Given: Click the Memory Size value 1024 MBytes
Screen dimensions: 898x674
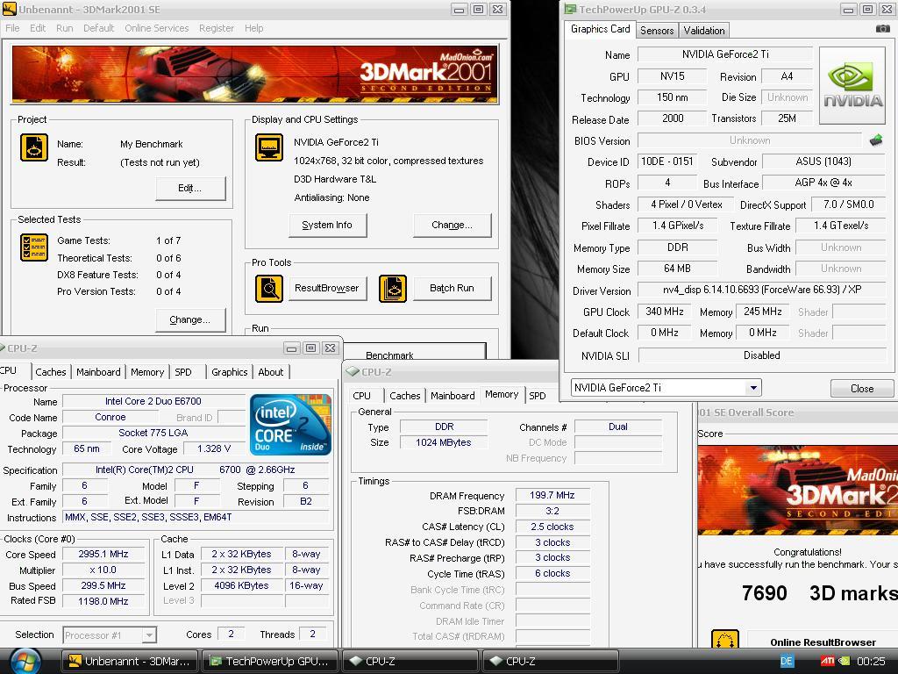Looking at the screenshot, I should click(444, 442).
